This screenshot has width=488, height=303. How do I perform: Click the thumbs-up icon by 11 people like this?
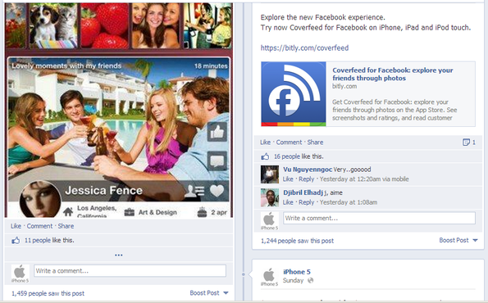(16, 240)
